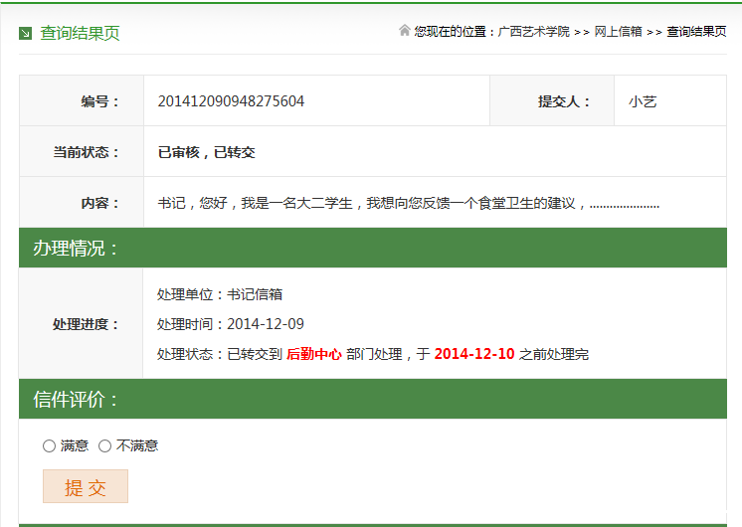Click the red 后勤中心 department name
The image size is (742, 527).
314,354
